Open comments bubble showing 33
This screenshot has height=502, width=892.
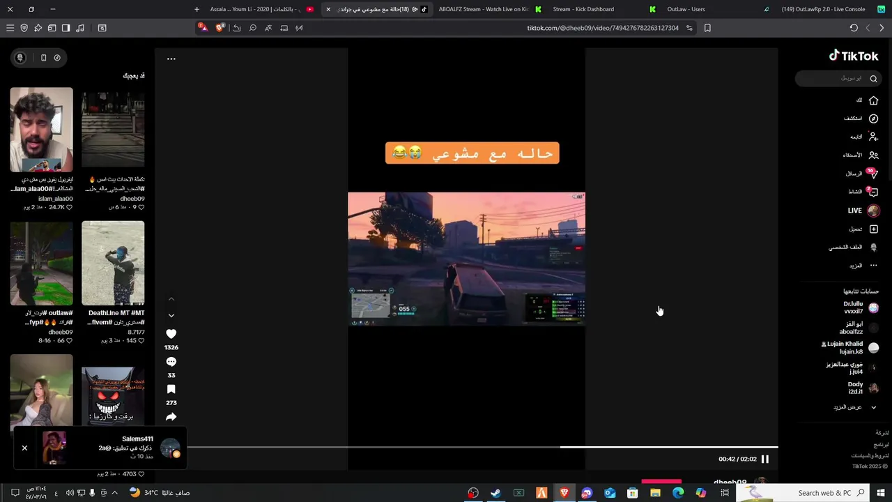(x=171, y=362)
